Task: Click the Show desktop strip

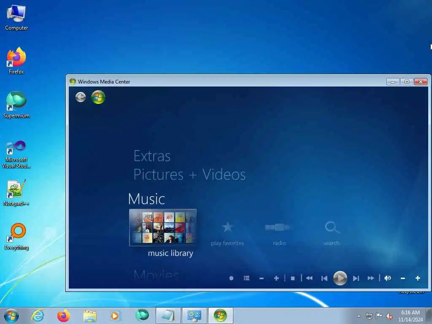Action: click(x=429, y=316)
